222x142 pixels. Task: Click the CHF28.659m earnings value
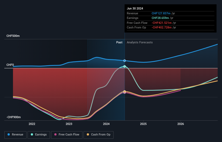(x=160, y=18)
